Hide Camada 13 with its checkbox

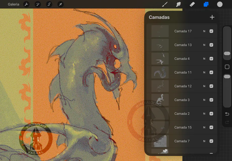(x=211, y=45)
